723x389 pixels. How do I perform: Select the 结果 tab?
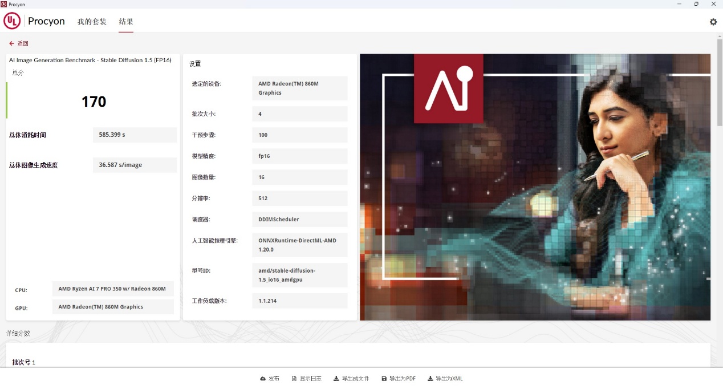click(x=125, y=22)
